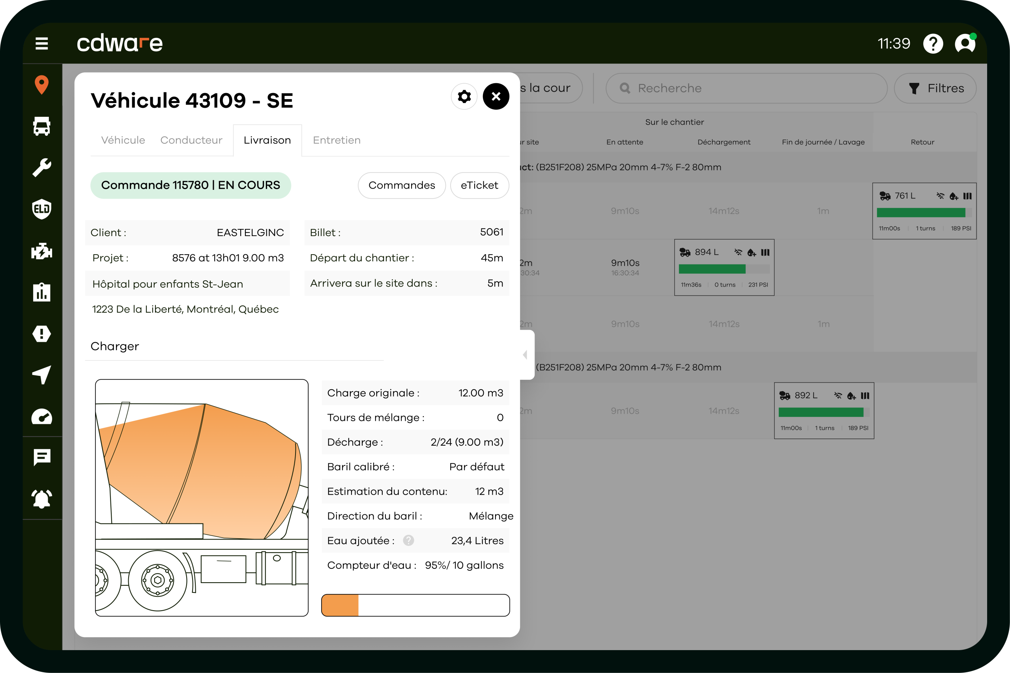Image resolution: width=1010 pixels, height=673 pixels.
Task: Switch to the Conducteur tab
Action: point(191,141)
